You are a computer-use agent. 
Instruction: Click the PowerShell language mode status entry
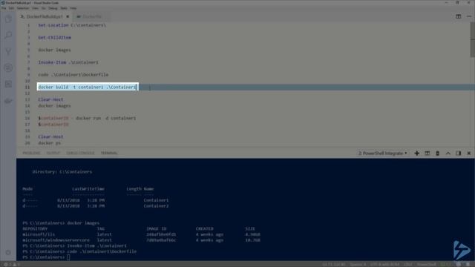click(426, 265)
